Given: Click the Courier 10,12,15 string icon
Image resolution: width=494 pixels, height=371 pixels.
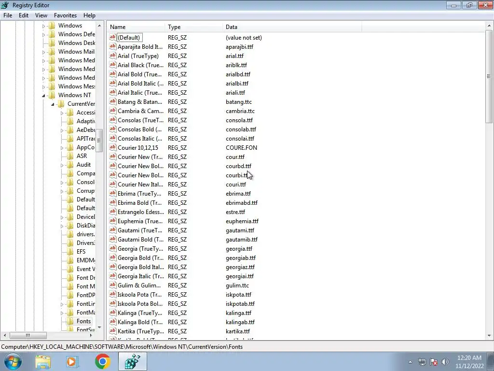Looking at the screenshot, I should (x=112, y=147).
